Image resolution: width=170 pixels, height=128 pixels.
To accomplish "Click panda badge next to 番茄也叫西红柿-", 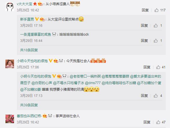I will point(50,116).
